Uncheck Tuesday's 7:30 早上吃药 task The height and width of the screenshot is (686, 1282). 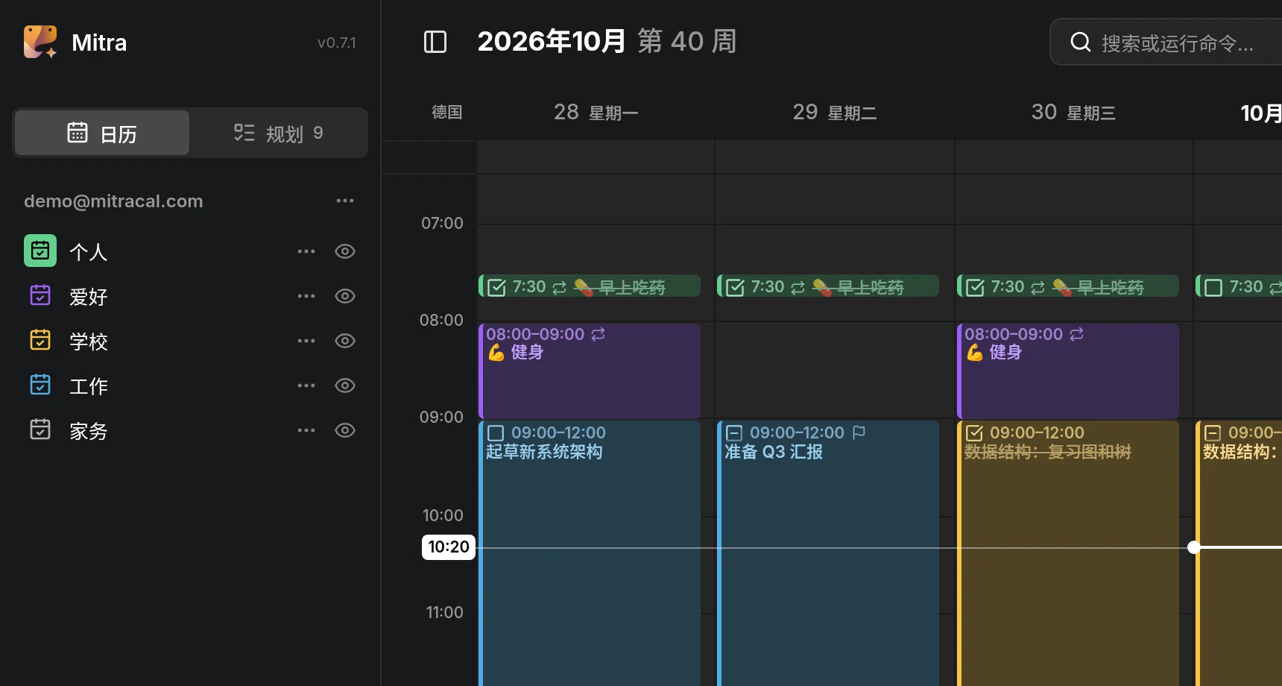[x=735, y=287]
